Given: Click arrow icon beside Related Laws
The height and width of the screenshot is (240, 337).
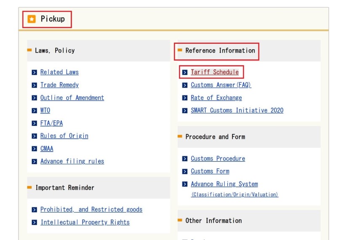Looking at the screenshot, I should (x=35, y=72).
